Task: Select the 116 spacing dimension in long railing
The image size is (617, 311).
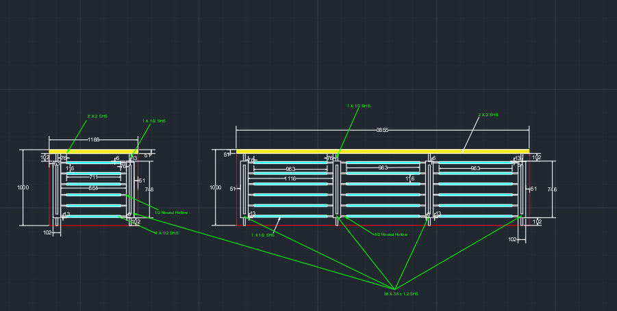Action: pyautogui.click(x=410, y=178)
